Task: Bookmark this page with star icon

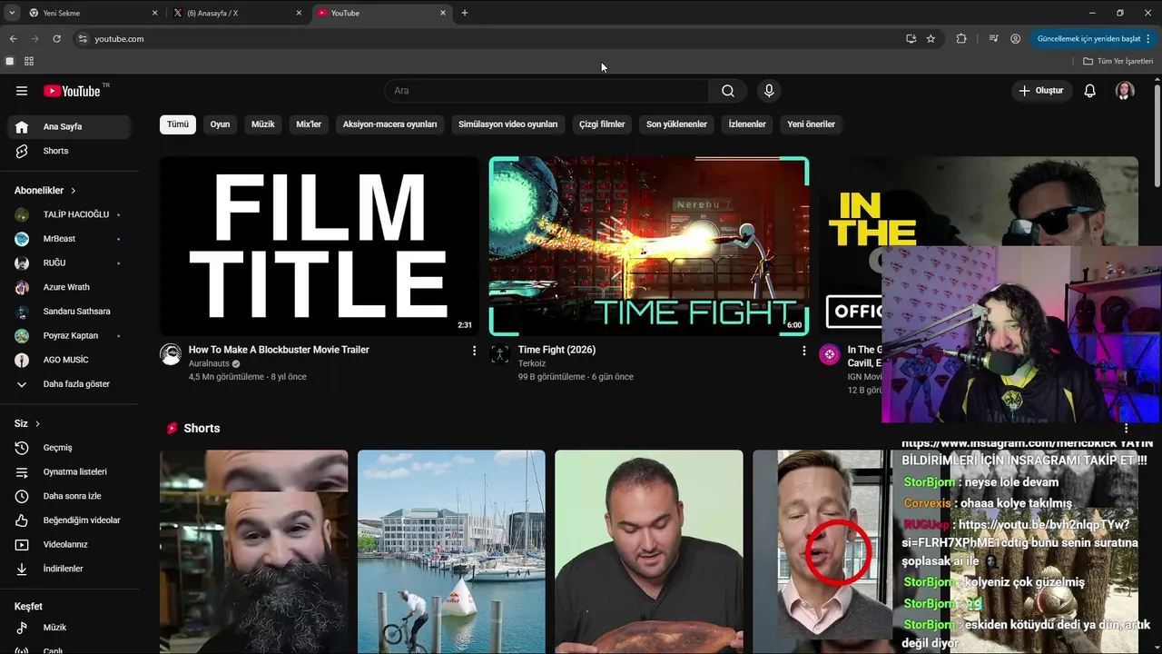Action: [931, 39]
